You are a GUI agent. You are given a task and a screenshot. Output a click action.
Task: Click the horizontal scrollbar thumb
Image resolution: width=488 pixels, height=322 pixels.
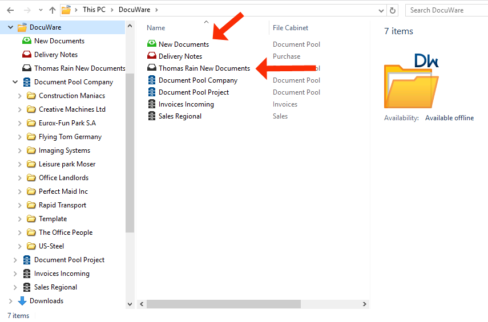(224, 304)
